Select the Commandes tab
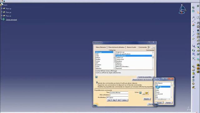This screenshot has height=113, width=200. point(142,47)
